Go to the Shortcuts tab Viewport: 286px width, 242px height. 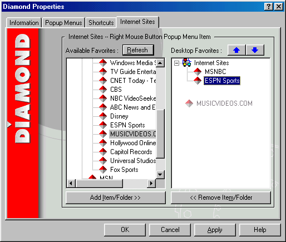pyautogui.click(x=101, y=23)
